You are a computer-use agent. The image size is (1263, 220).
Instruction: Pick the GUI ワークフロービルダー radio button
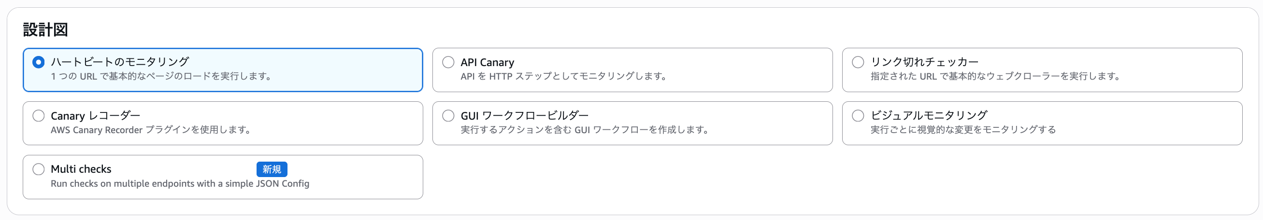[448, 116]
